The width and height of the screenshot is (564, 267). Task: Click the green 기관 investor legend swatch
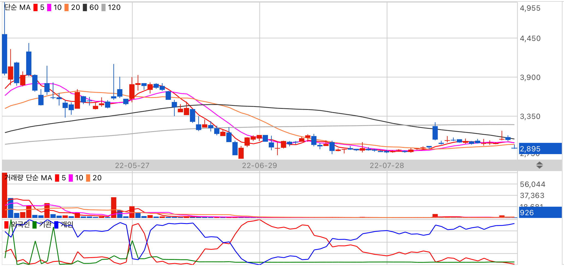[34, 225]
